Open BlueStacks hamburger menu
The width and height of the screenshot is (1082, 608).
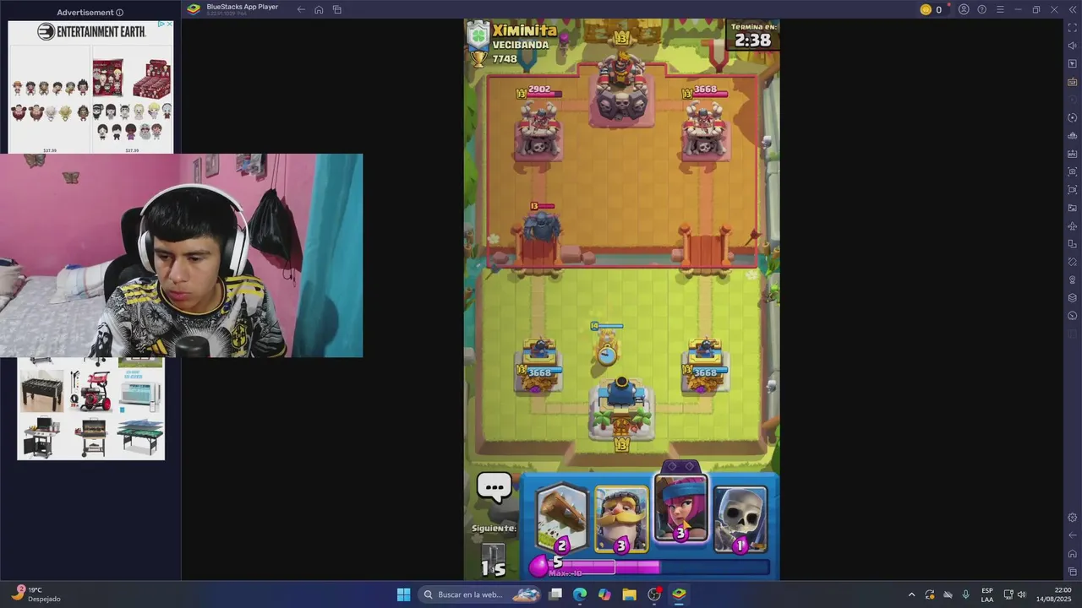[1000, 9]
